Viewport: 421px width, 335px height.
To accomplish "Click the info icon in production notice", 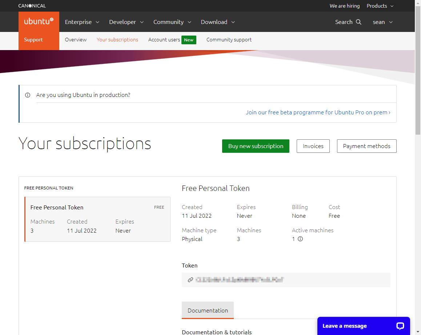I will (27, 95).
